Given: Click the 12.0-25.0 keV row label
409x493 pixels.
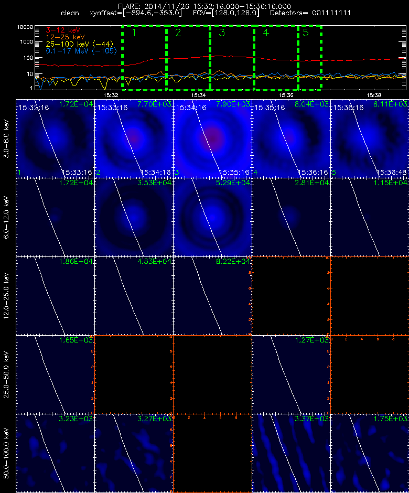Looking at the screenshot, I should [x=7, y=296].
